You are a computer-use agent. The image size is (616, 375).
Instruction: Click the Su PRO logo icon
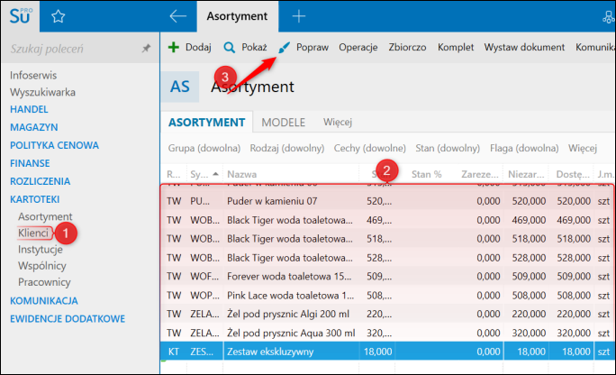(20, 15)
